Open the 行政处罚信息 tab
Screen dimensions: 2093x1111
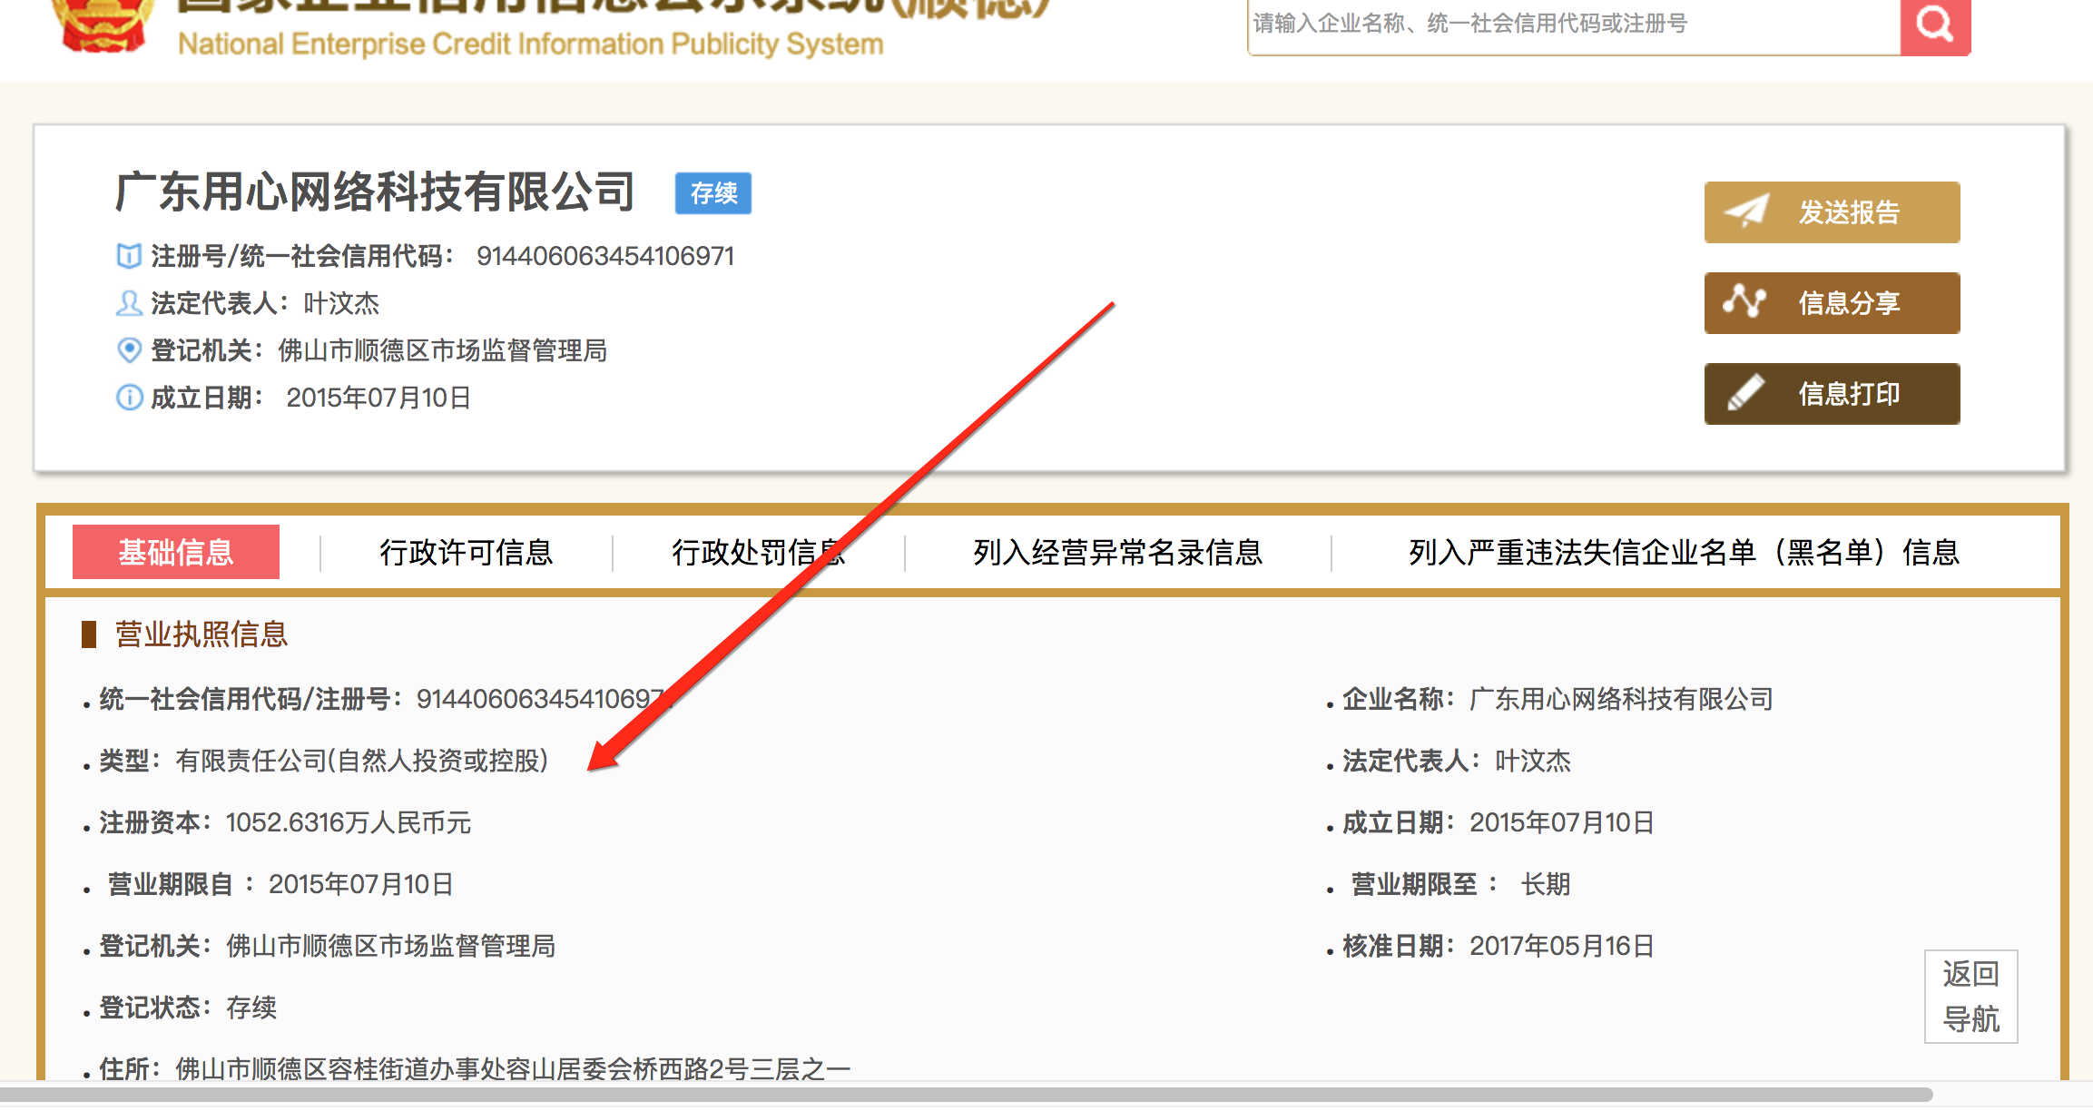[x=759, y=552]
